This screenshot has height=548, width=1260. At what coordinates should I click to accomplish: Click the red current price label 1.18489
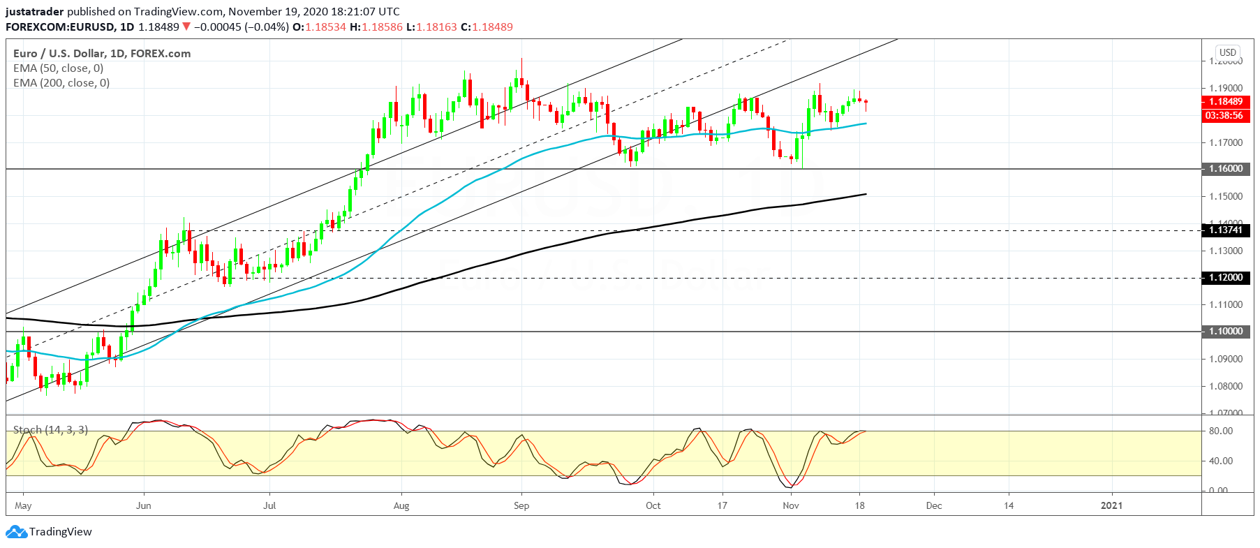point(1226,102)
